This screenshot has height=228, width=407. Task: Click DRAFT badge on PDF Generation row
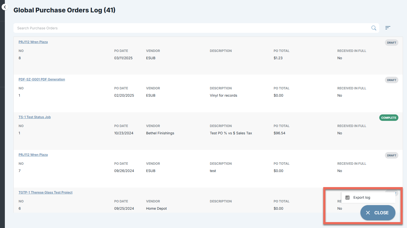click(391, 80)
